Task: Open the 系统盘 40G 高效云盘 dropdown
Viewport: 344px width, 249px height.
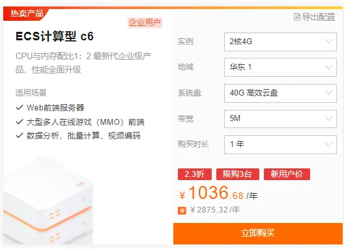Action: 280,93
